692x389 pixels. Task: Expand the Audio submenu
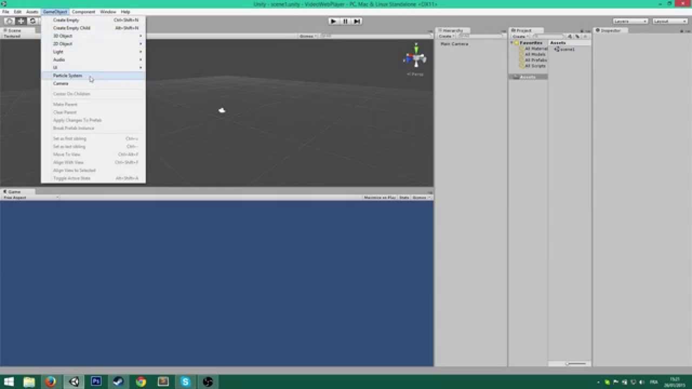93,59
